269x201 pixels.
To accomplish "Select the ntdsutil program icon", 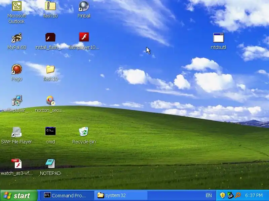I will 218,38.
